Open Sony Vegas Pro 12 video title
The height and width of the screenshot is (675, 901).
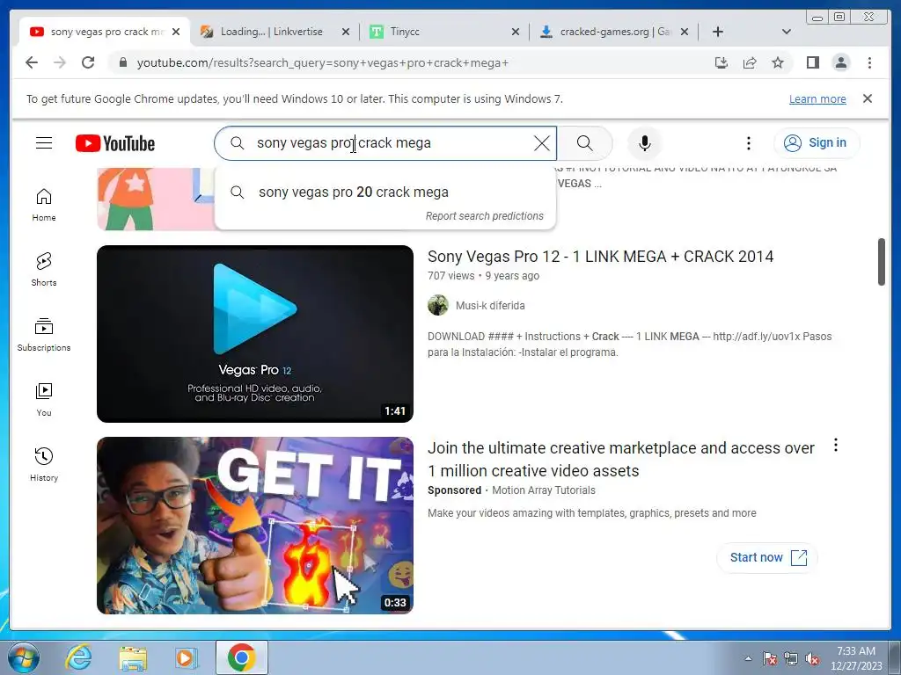[x=600, y=256]
